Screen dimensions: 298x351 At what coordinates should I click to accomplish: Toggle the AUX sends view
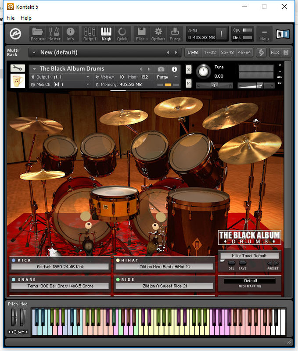pyautogui.click(x=275, y=53)
